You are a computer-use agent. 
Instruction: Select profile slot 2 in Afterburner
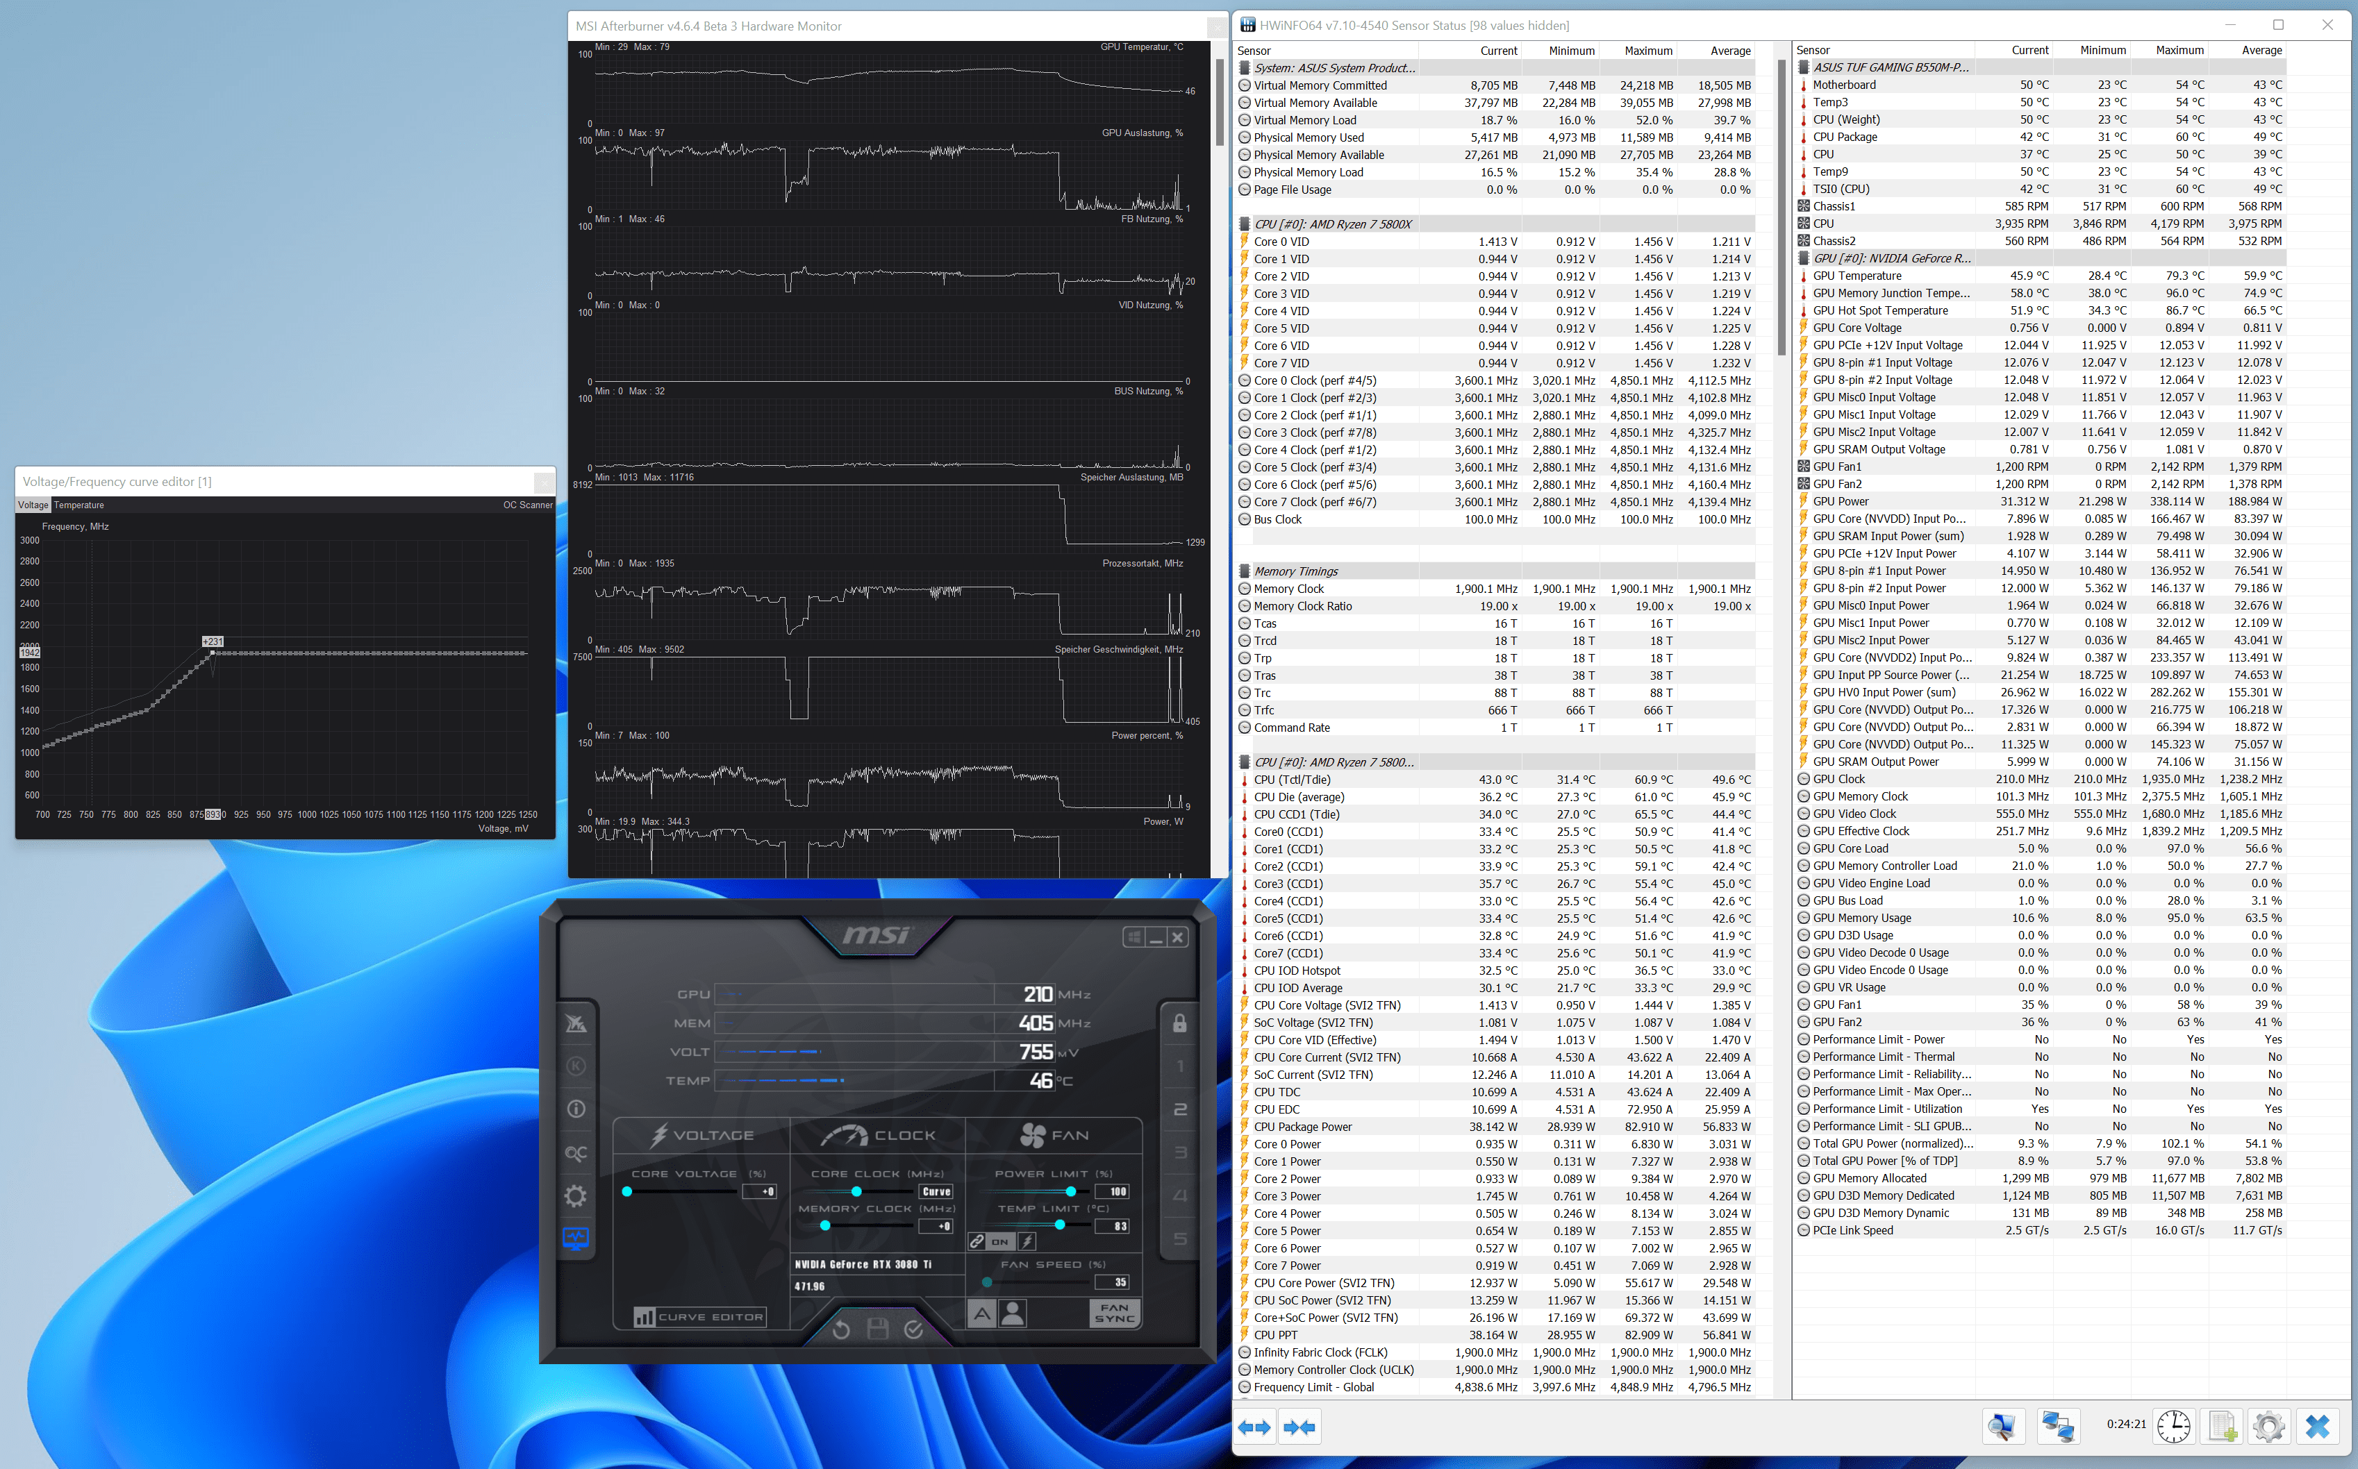(x=1180, y=1109)
